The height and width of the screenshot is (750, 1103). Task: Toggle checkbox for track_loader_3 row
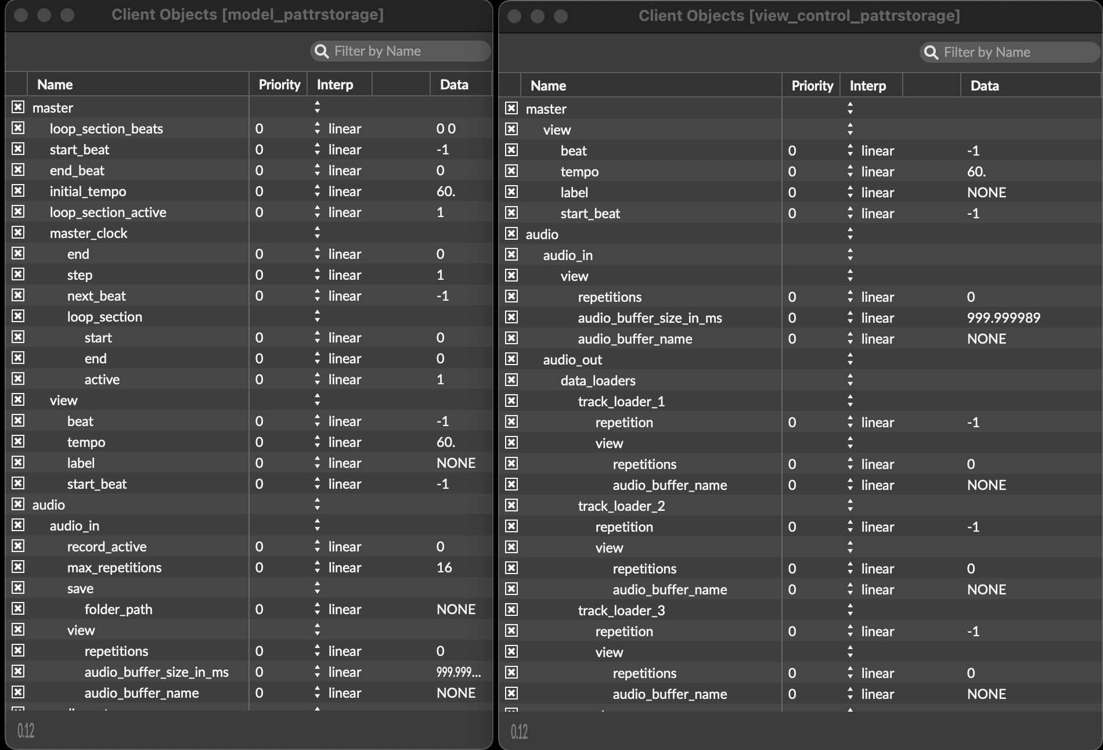click(511, 610)
